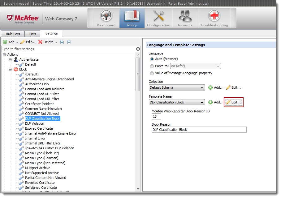
Task: Click wrench icon beside DLP Violation
Action: point(22,123)
